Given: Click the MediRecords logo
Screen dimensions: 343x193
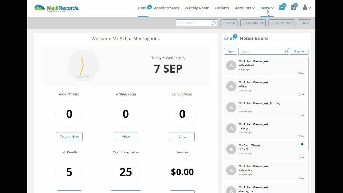Looking at the screenshot, I should [57, 8].
